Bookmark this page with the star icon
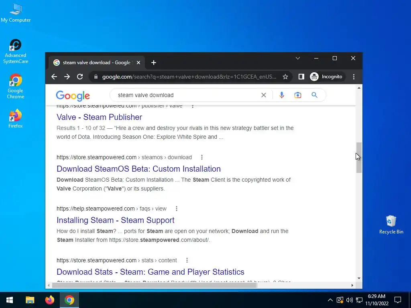This screenshot has height=308, width=411. (x=285, y=77)
